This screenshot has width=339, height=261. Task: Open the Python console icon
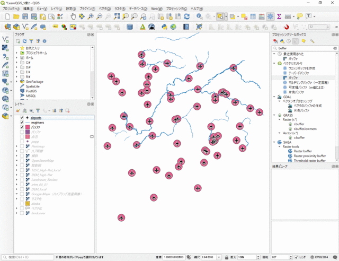point(165,27)
